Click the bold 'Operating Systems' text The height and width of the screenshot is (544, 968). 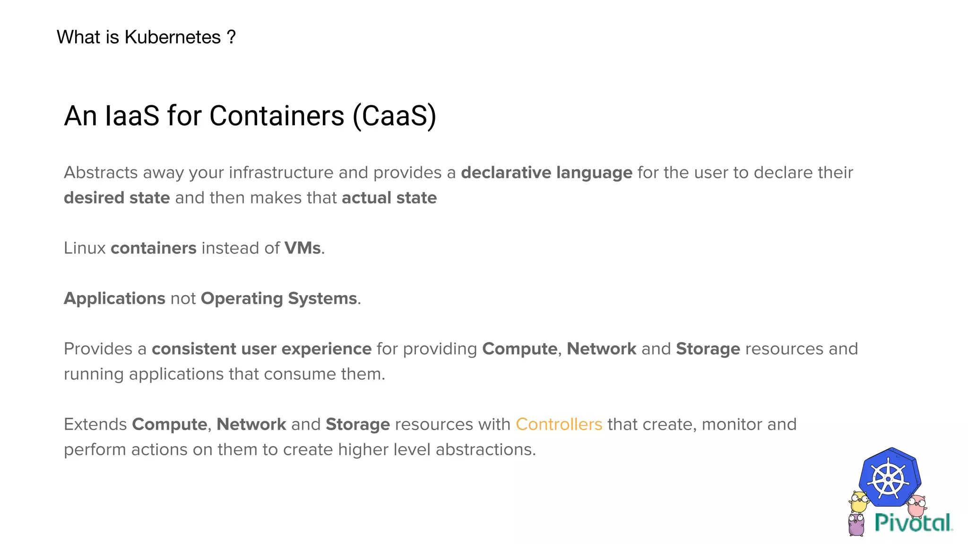coord(279,298)
